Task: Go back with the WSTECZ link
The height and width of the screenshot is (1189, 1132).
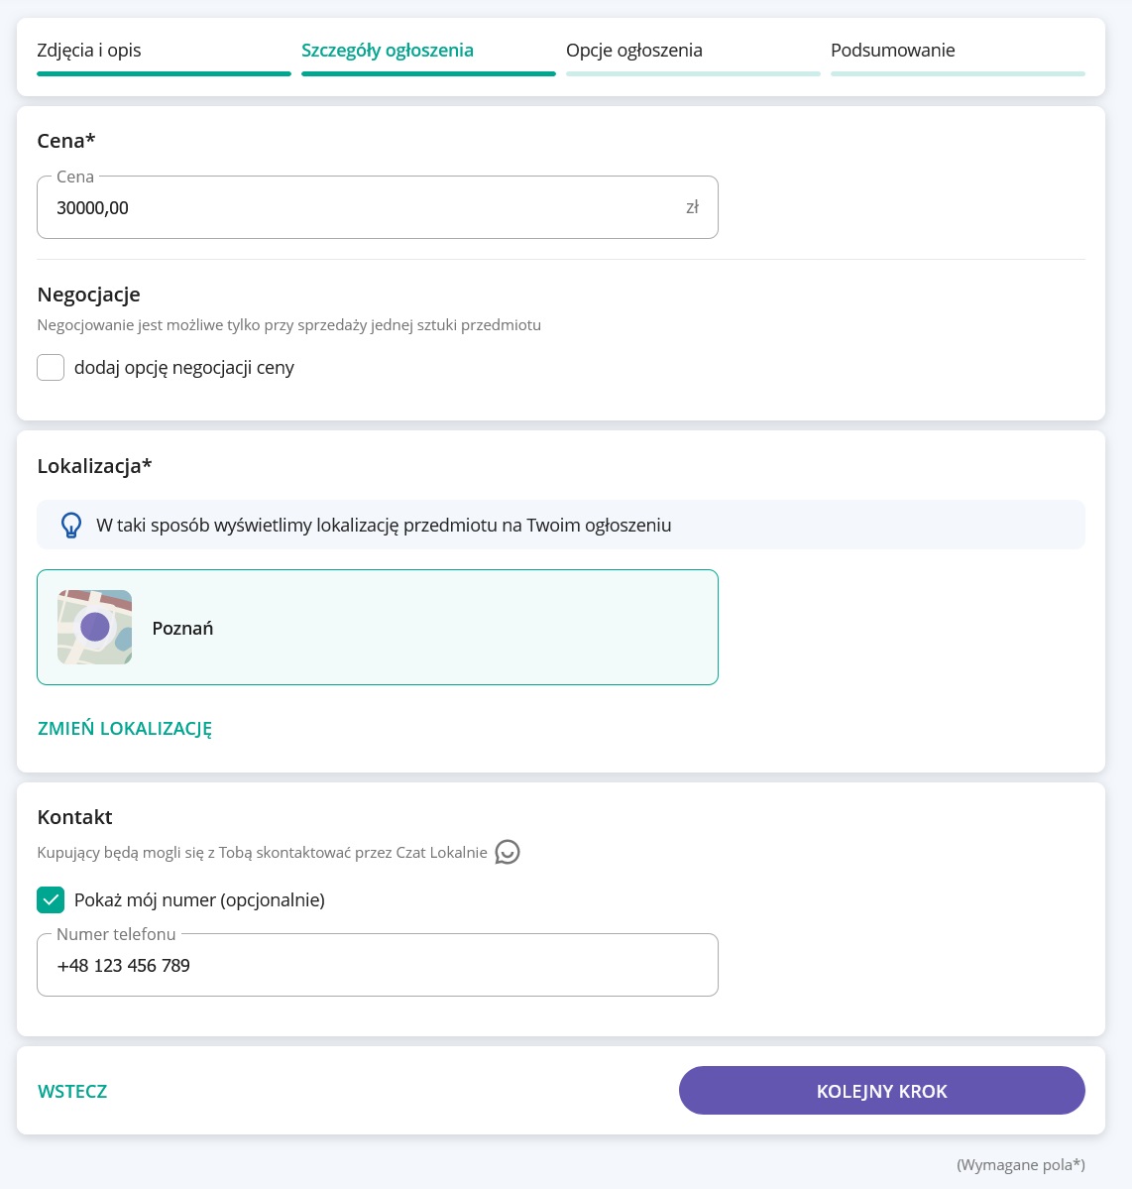Action: click(x=72, y=1091)
